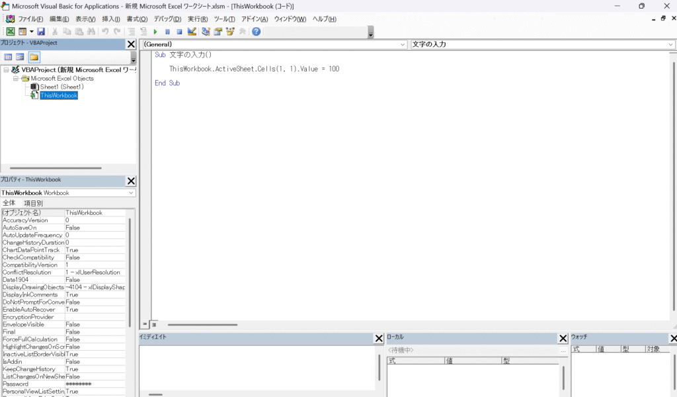Close the イミディエイト window
The image size is (677, 397).
pos(379,339)
